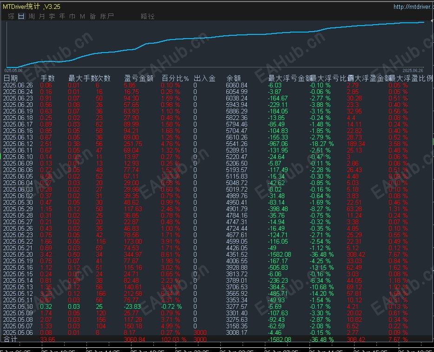Click the 日期 column header

point(11,79)
